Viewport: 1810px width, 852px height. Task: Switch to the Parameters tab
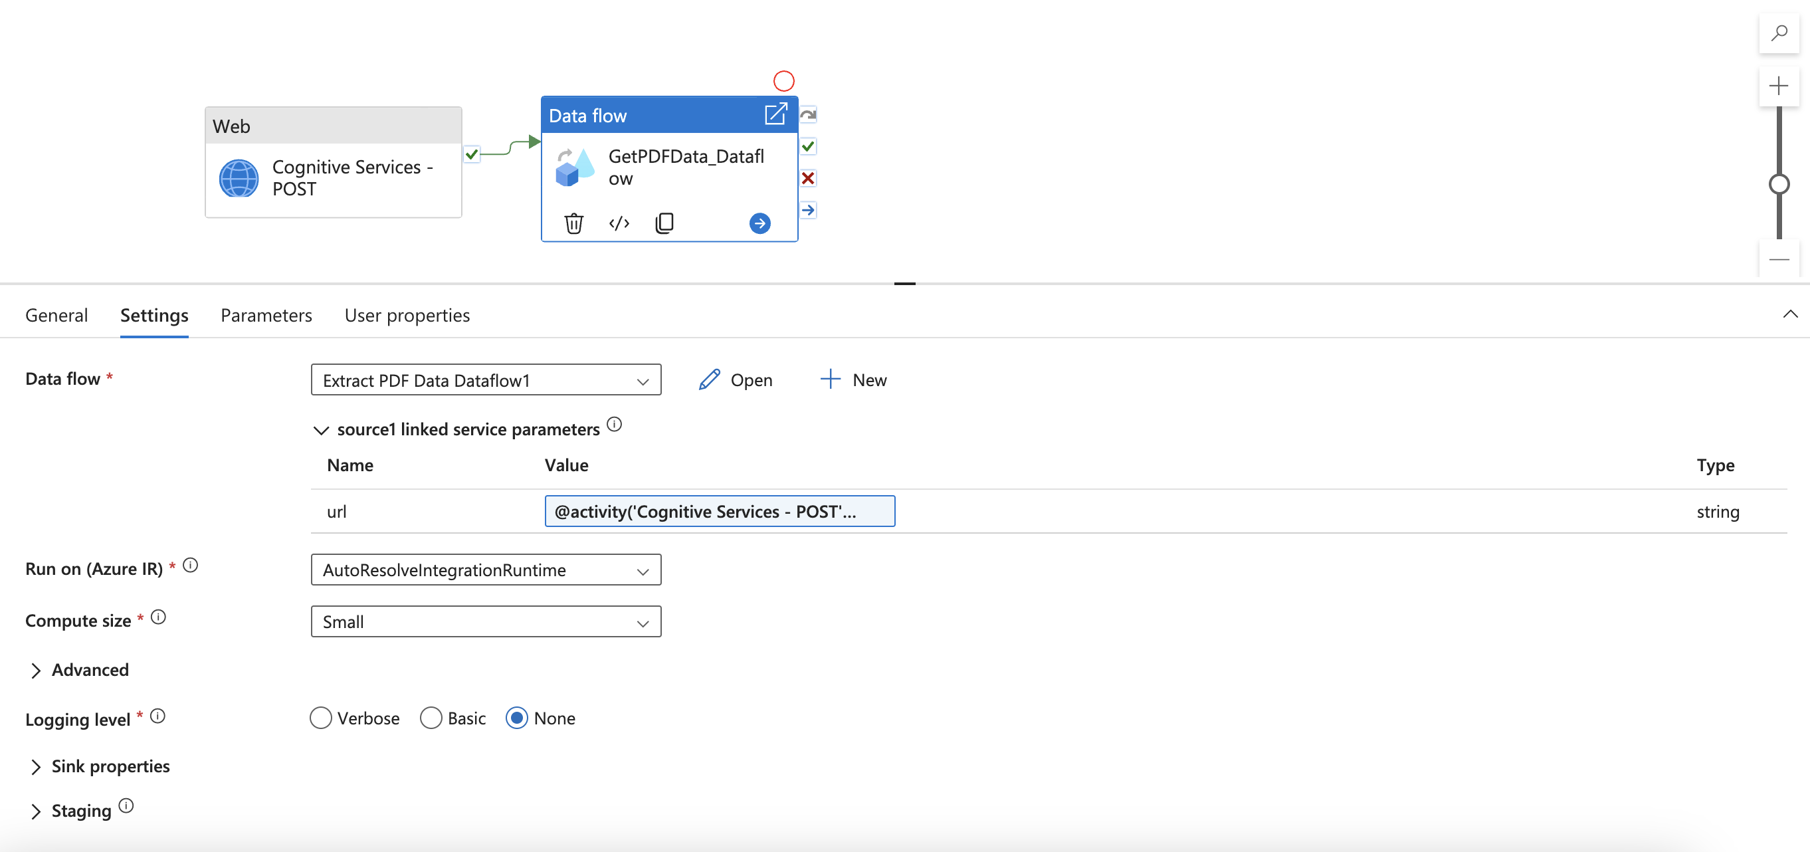(266, 315)
